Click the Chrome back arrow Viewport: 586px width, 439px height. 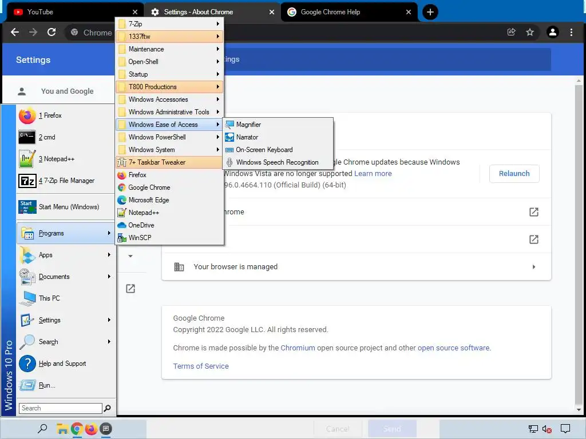pos(15,33)
